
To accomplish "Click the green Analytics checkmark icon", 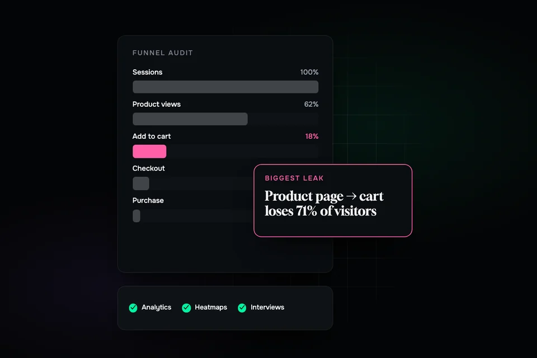I will pos(133,308).
